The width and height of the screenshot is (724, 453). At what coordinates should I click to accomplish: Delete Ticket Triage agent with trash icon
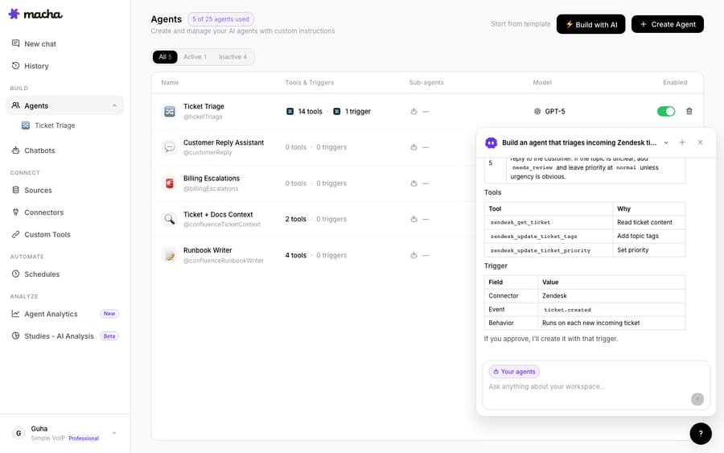[x=689, y=111]
